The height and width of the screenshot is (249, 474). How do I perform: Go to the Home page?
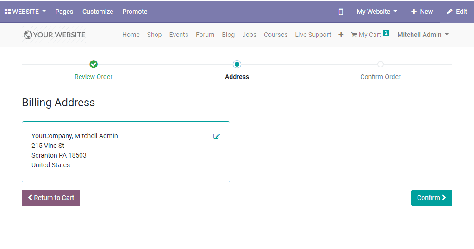(131, 35)
